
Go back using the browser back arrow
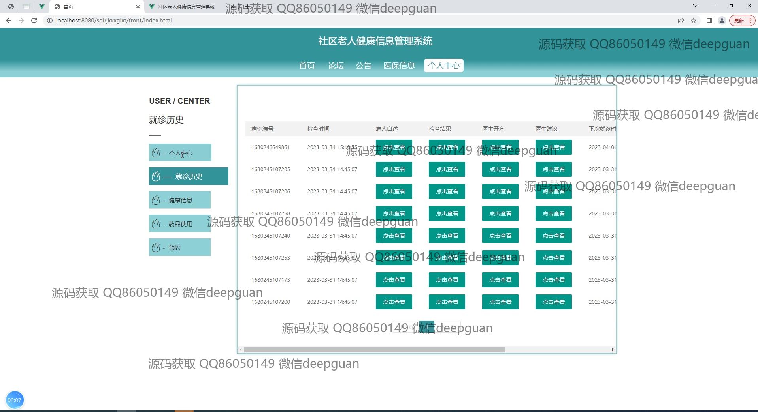pyautogui.click(x=9, y=21)
